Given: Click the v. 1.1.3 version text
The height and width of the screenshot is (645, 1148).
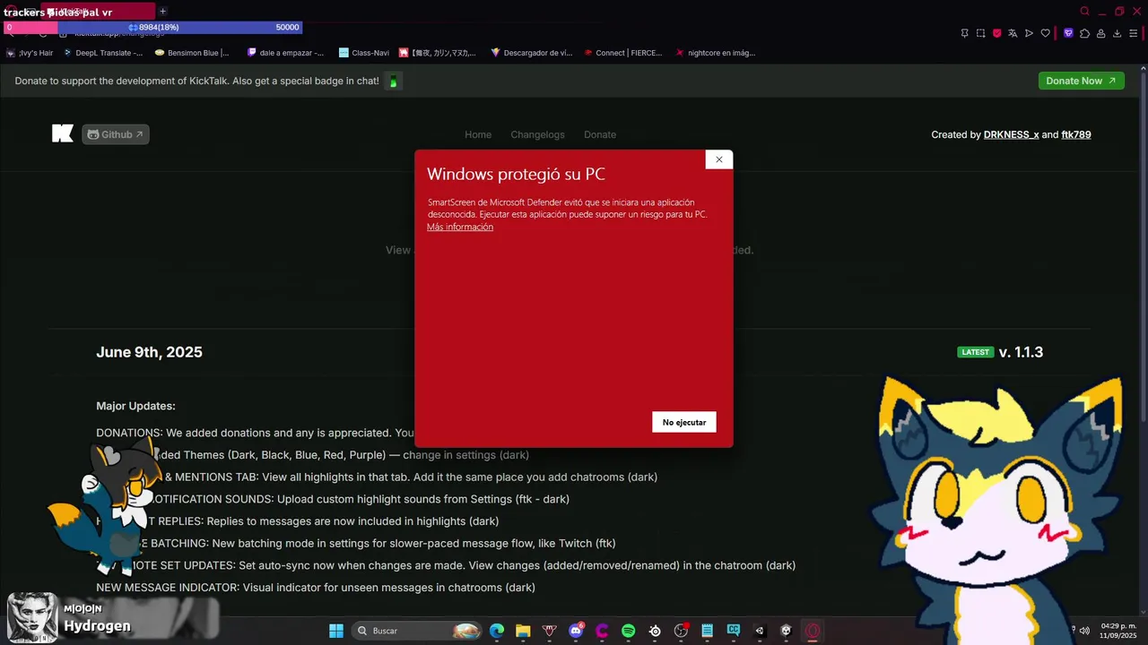Looking at the screenshot, I should (x=1021, y=352).
